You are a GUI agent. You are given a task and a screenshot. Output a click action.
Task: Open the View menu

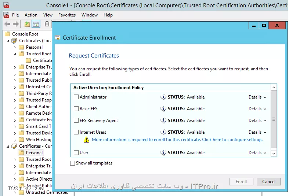[48, 15]
